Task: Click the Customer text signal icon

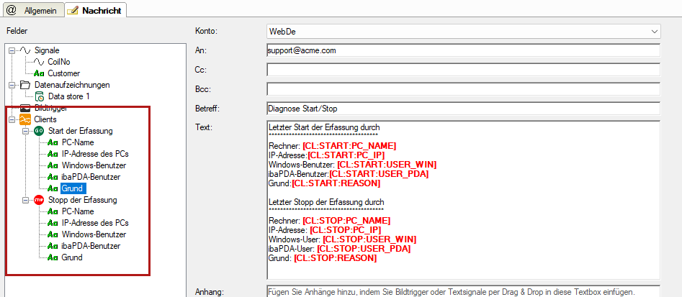Action: (39, 73)
